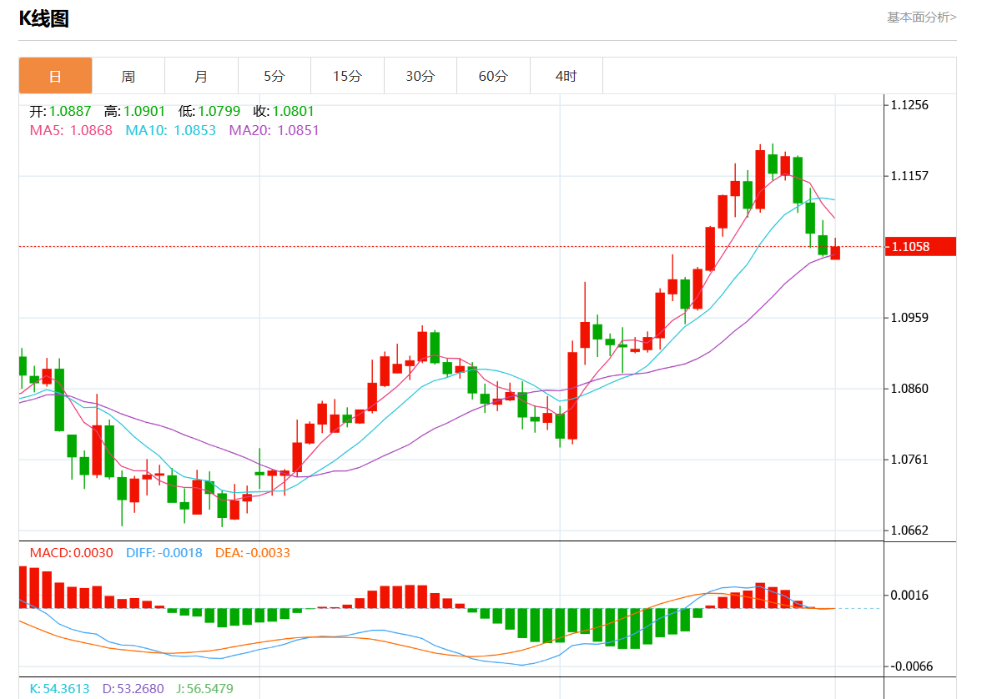Switch to the 4时 chart tab
Screen dimensions: 987x699
point(566,76)
